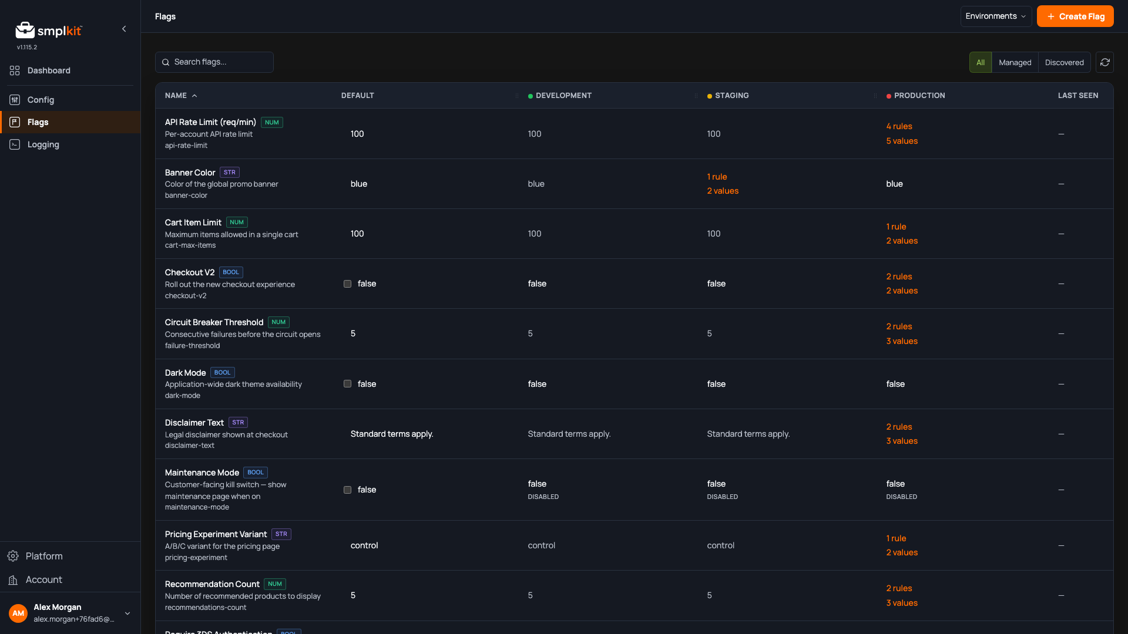Click the Search flags input field
Screen dimensions: 1128x634
point(214,62)
